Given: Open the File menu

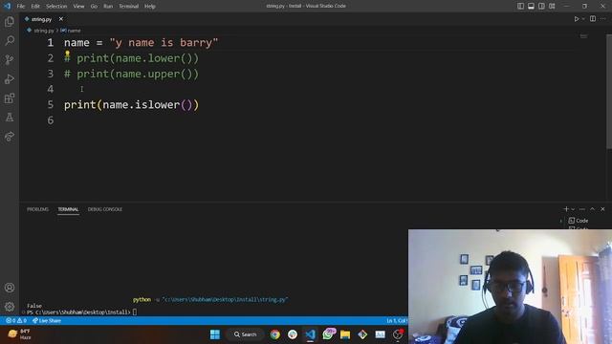Looking at the screenshot, I should point(21,6).
